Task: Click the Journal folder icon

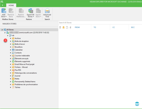Action: [13, 76]
